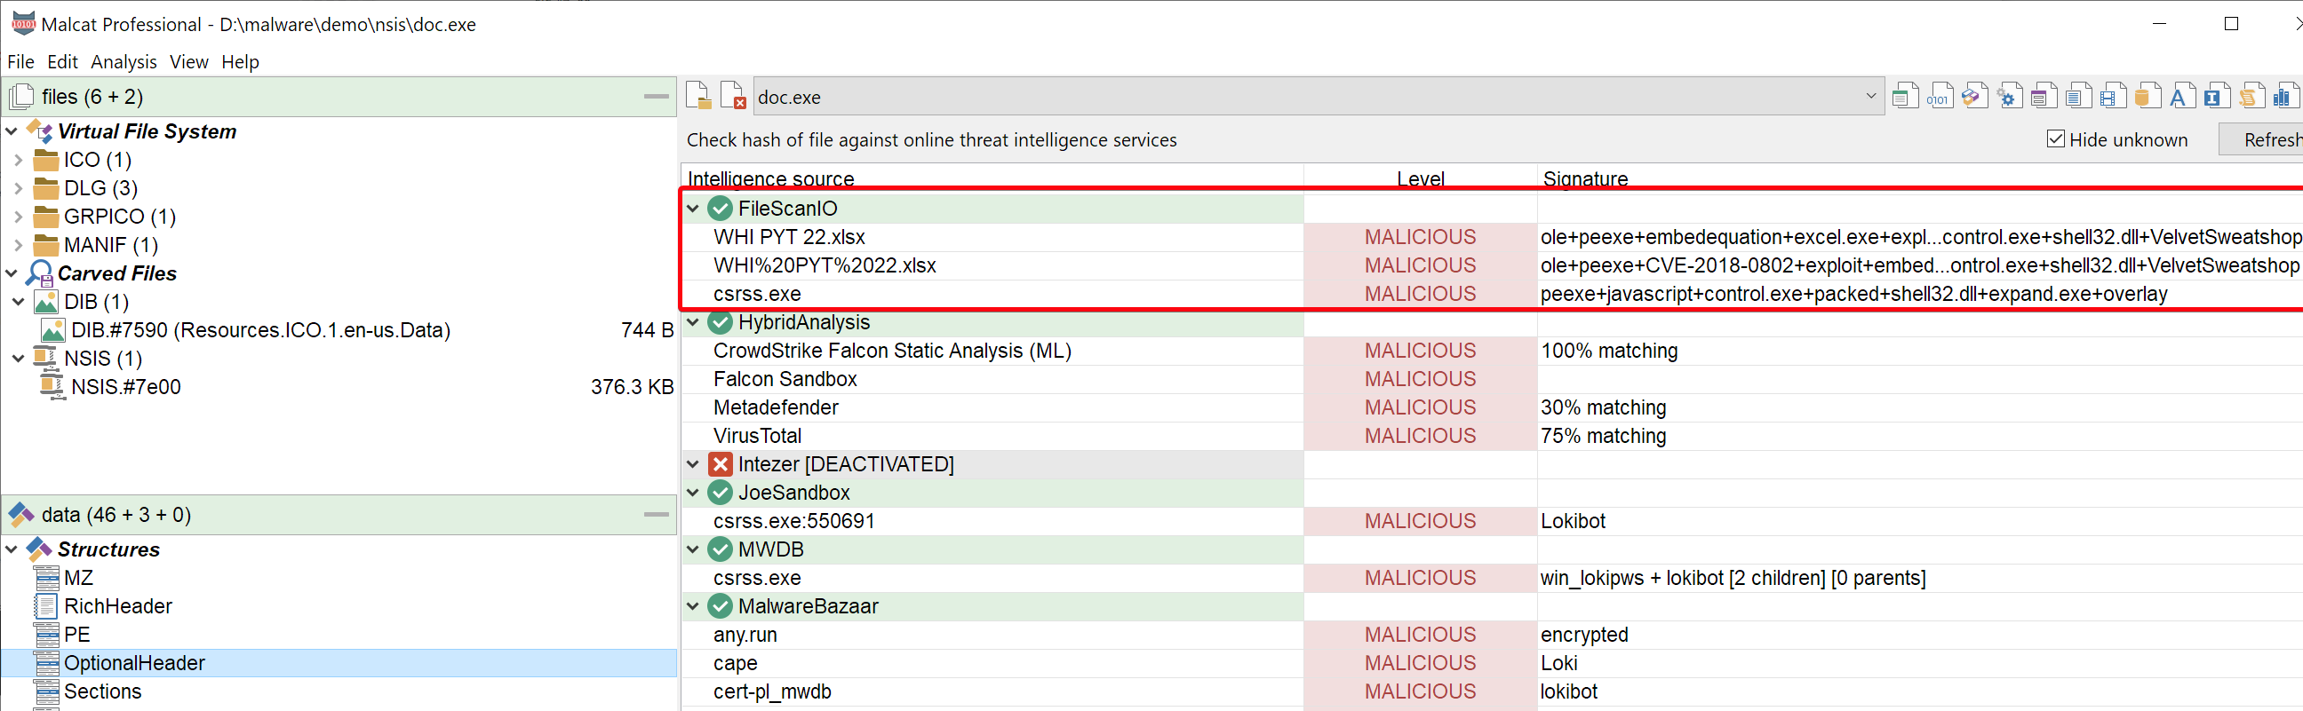
Task: Toggle the Hide unknown checkbox
Action: click(2055, 139)
